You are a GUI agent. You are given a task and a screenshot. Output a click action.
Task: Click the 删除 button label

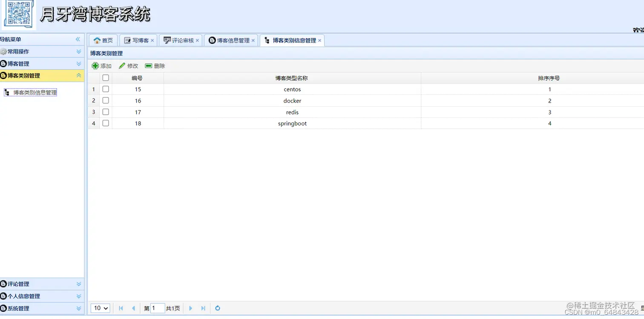pos(159,66)
